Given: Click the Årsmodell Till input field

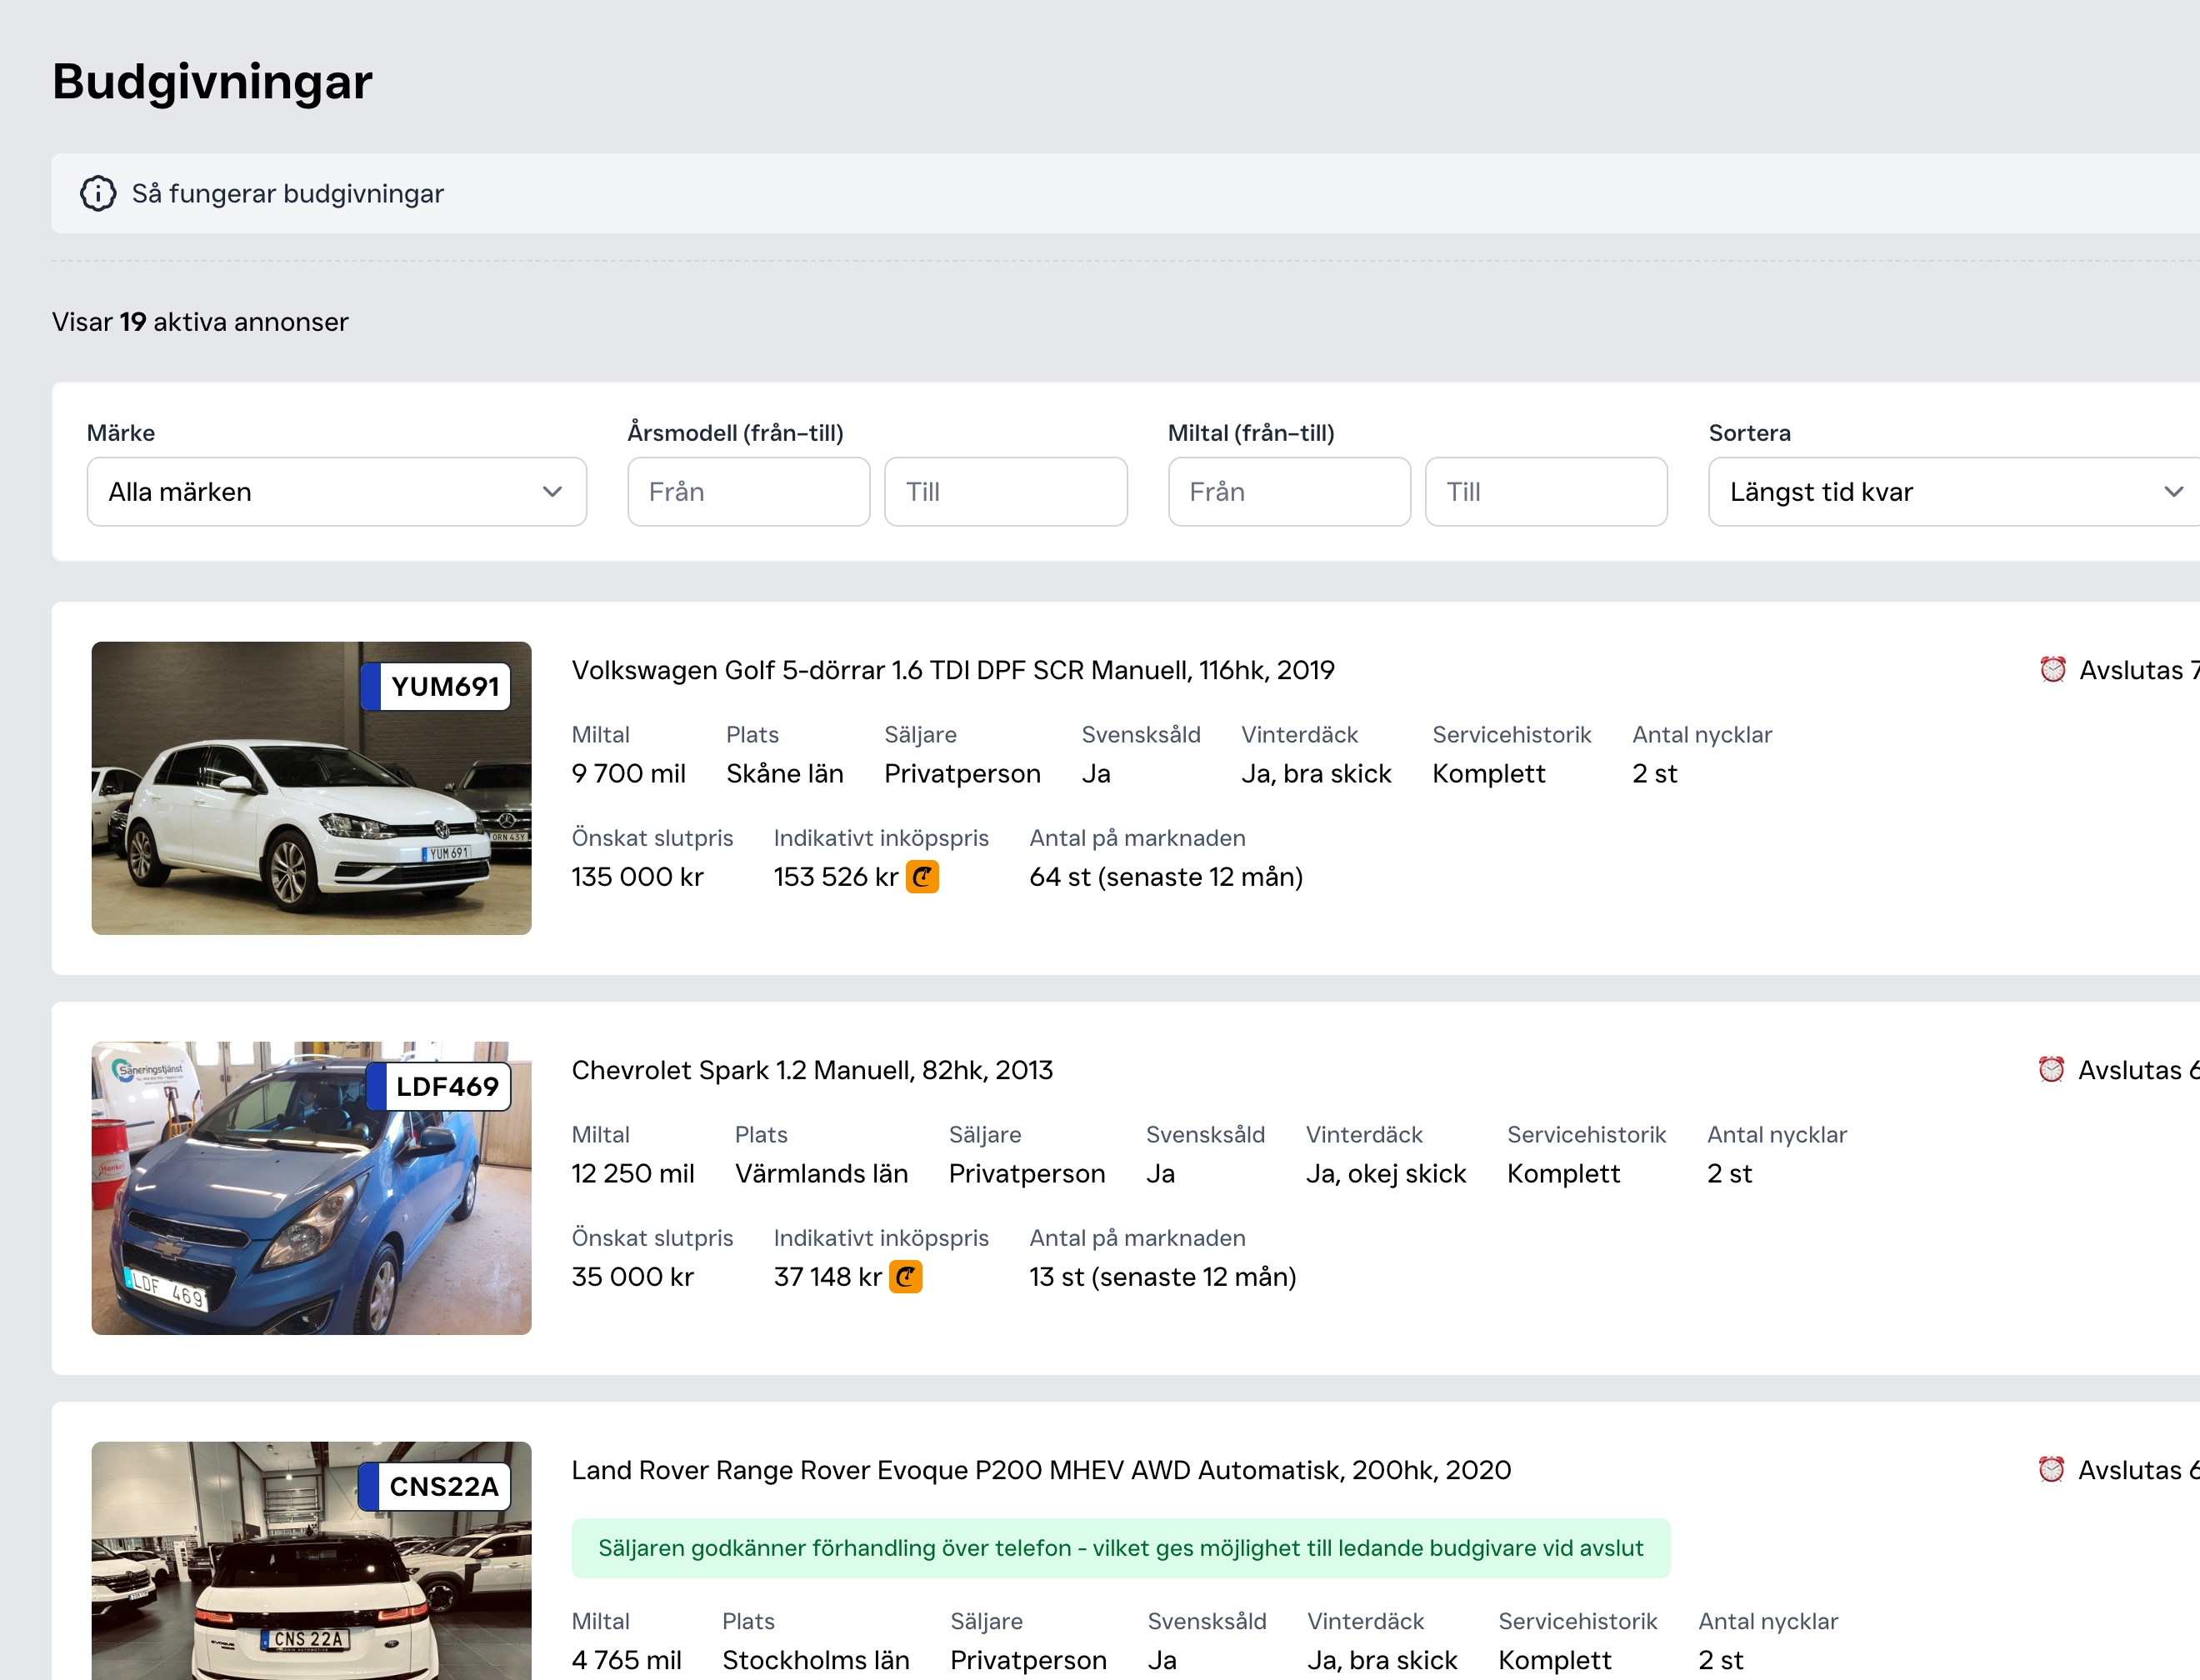Looking at the screenshot, I should pos(1005,492).
